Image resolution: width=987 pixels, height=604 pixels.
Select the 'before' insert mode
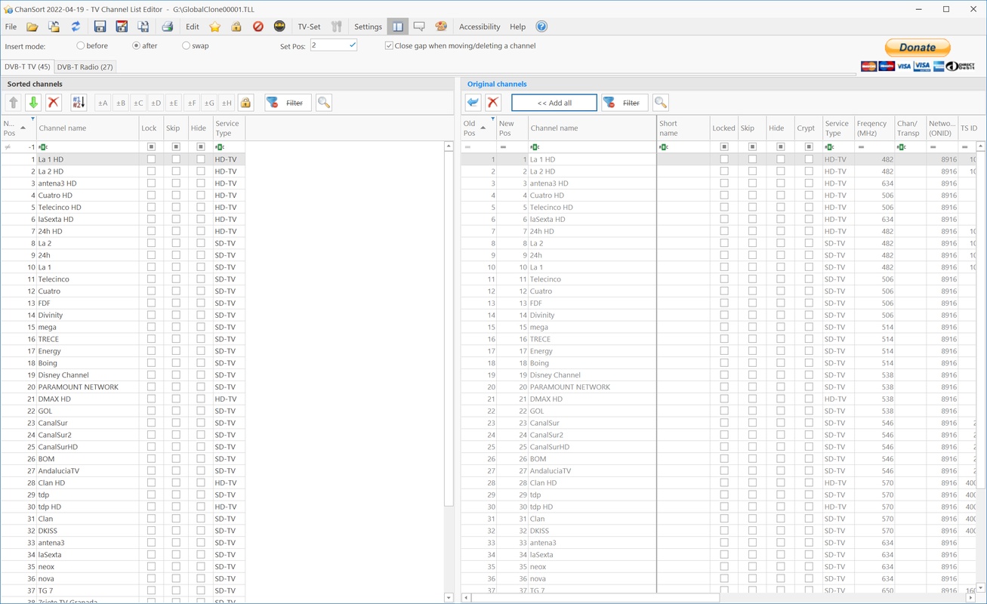click(x=81, y=46)
